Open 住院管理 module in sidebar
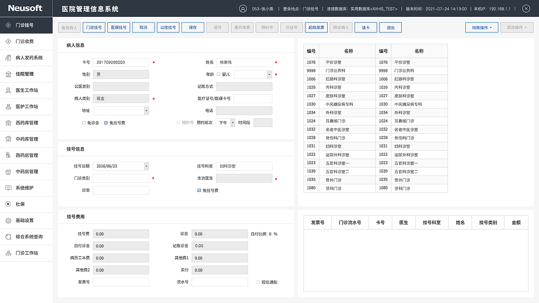This screenshot has width=539, height=303. [26, 74]
